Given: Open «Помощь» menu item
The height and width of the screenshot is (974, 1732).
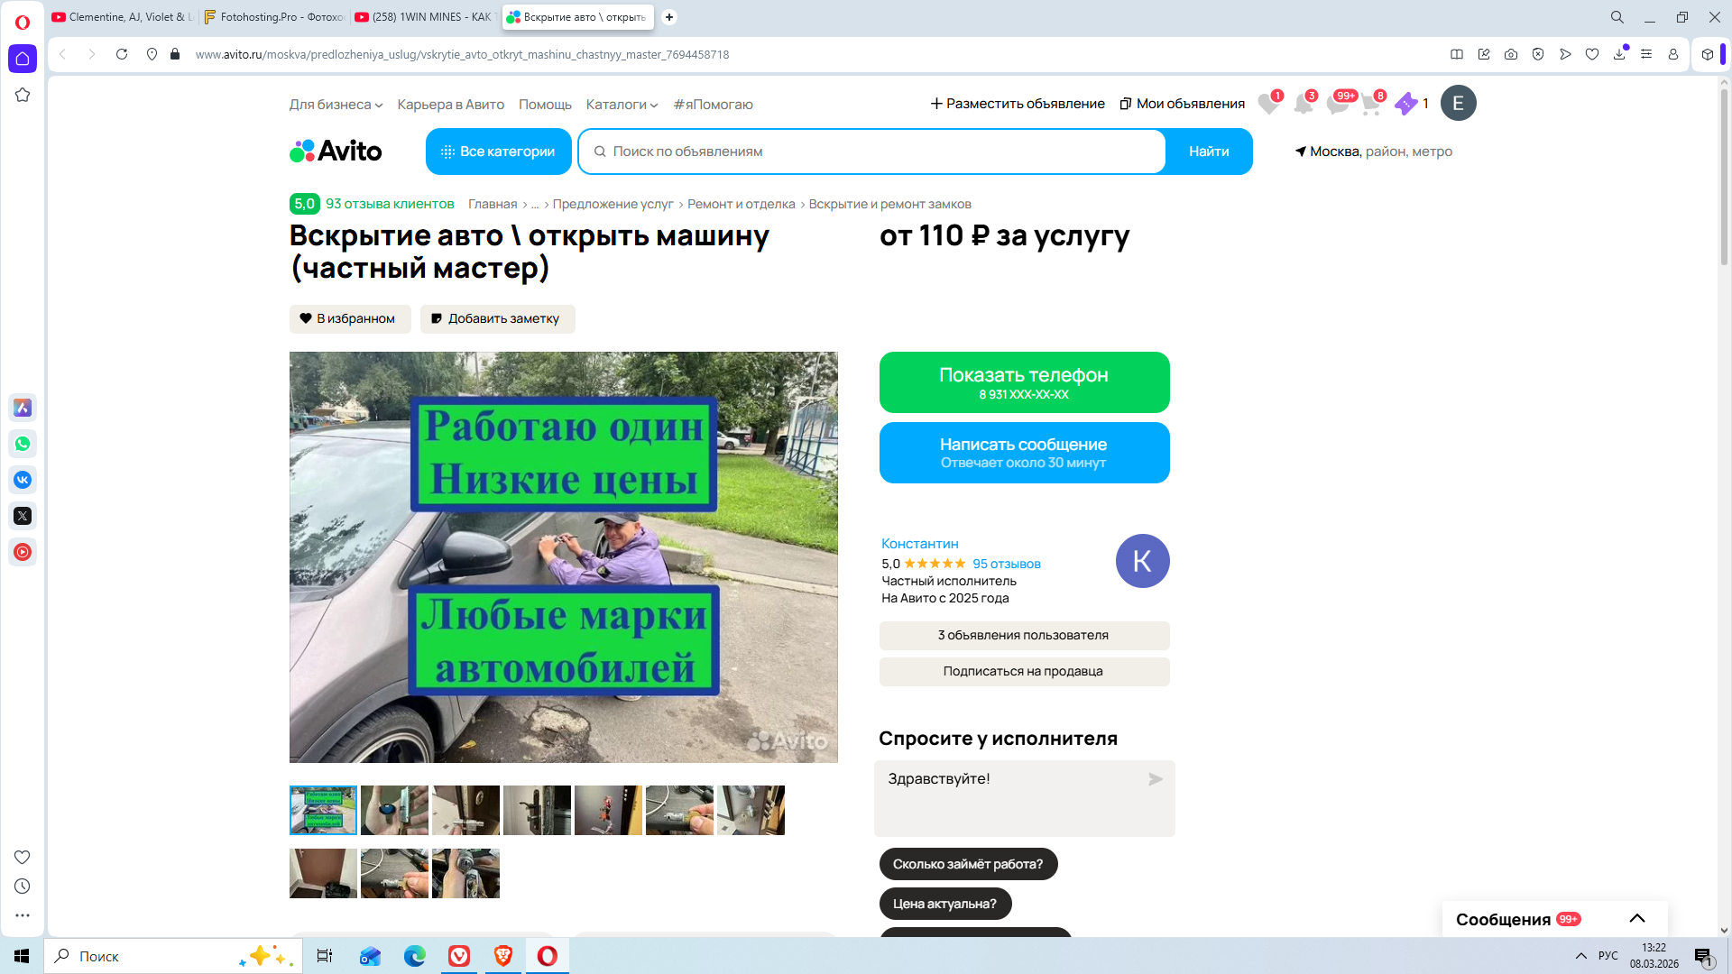Looking at the screenshot, I should (545, 105).
